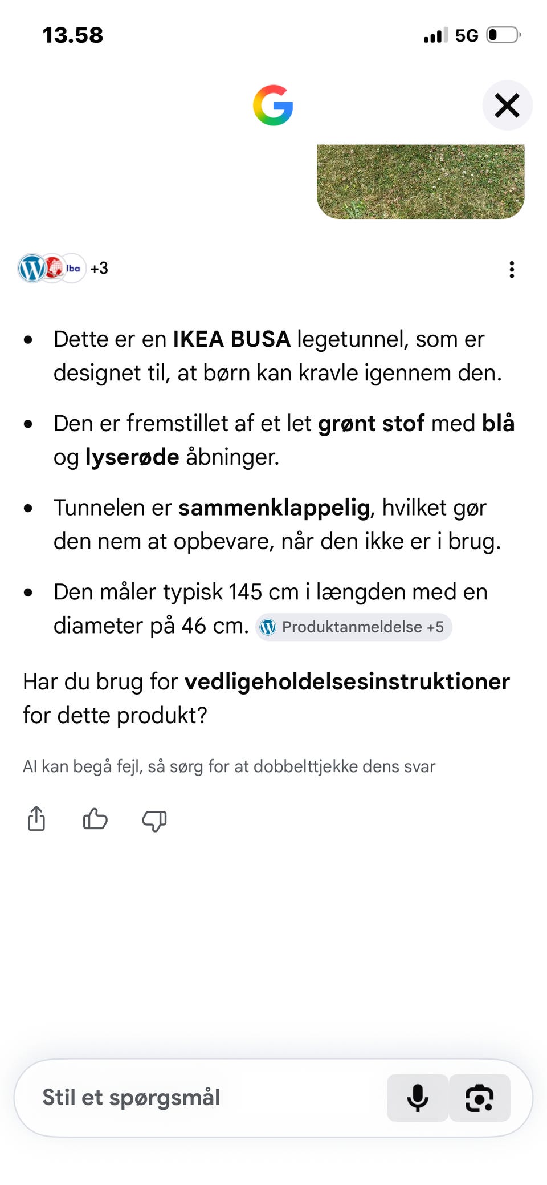Open the uploaded grass photo thumbnail
547x1185 pixels.
point(421,181)
